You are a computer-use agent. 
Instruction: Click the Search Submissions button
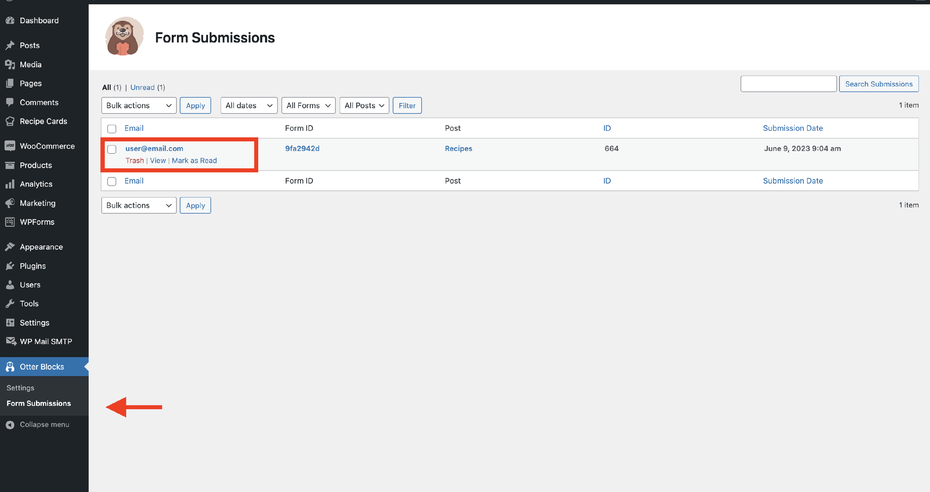pyautogui.click(x=878, y=84)
